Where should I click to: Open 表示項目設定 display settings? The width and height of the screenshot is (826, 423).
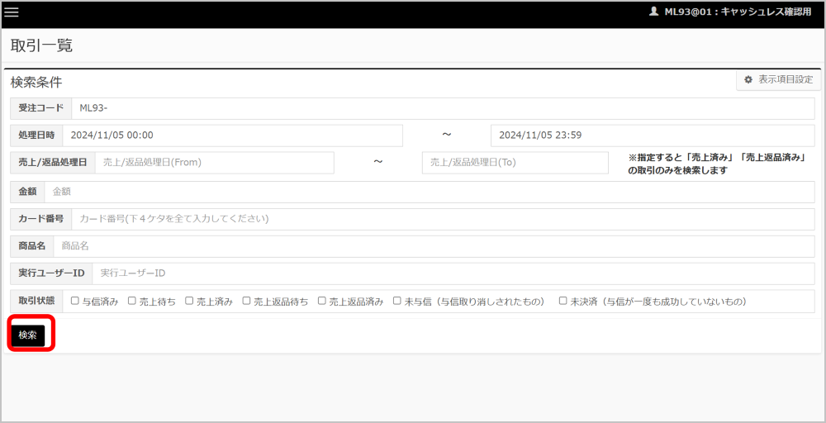pos(778,80)
